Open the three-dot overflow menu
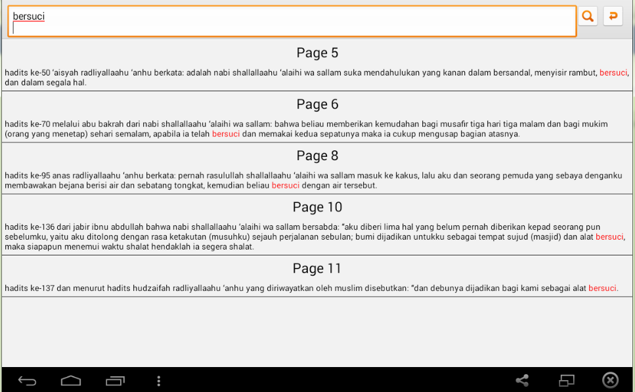This screenshot has width=635, height=392. coord(159,381)
